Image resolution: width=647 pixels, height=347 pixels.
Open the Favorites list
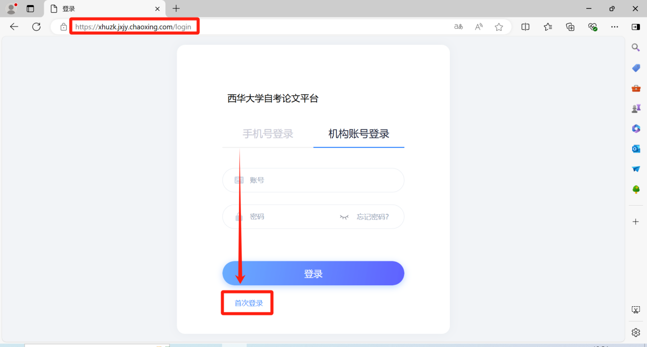(x=548, y=27)
